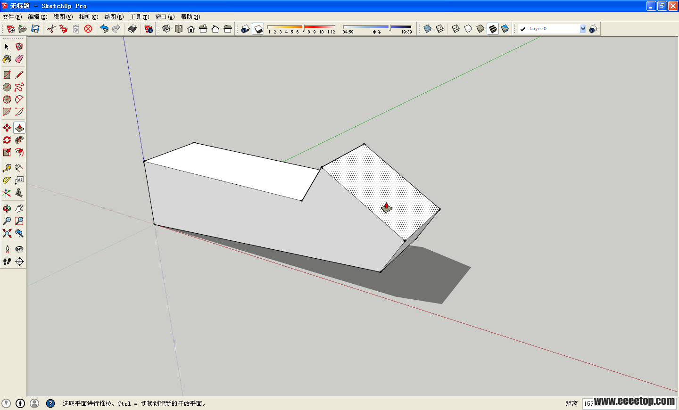
Task: Activate the Orbit tool
Action: tap(7, 209)
